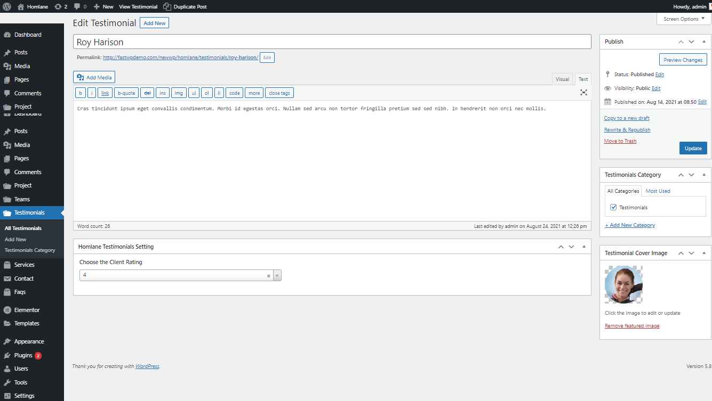Click the comments bubble in admin bar
Viewport: 712px width, 401px height.
(80, 6)
